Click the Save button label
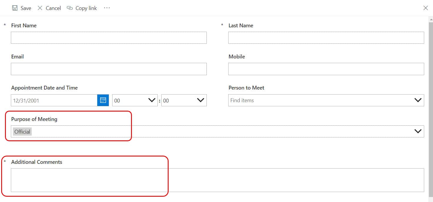The image size is (433, 202). tap(26, 8)
